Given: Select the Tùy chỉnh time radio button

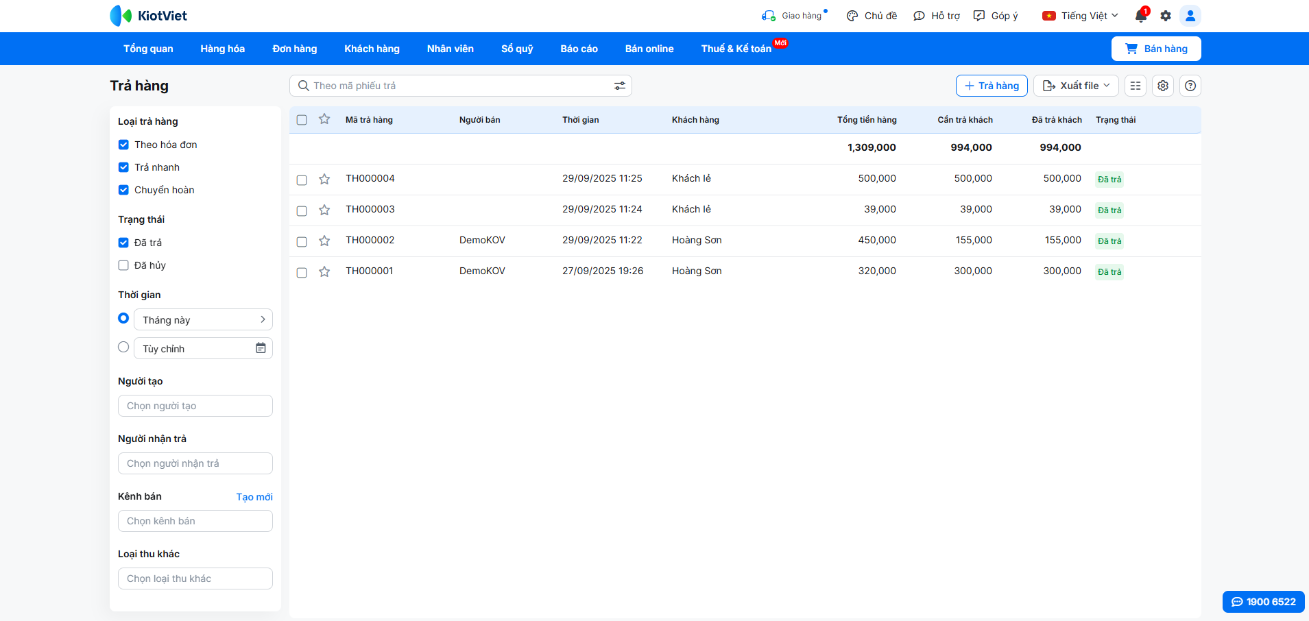Looking at the screenshot, I should [123, 348].
